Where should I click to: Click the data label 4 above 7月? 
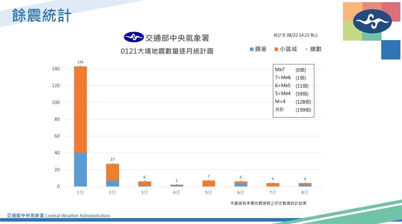click(x=273, y=178)
